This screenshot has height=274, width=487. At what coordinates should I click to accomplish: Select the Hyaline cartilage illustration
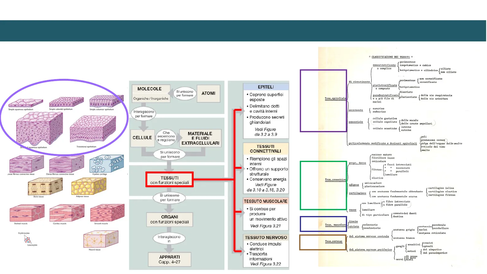(x=106, y=164)
